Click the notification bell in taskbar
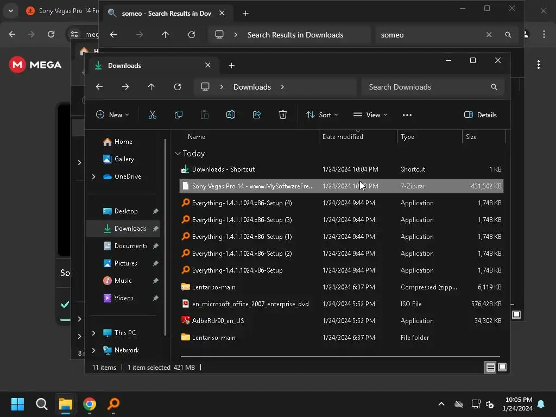This screenshot has height=417, width=556. (x=541, y=404)
